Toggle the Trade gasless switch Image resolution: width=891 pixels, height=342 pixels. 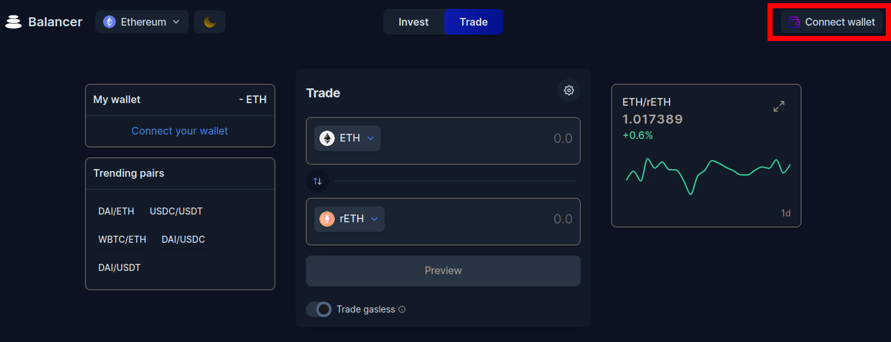tap(319, 309)
